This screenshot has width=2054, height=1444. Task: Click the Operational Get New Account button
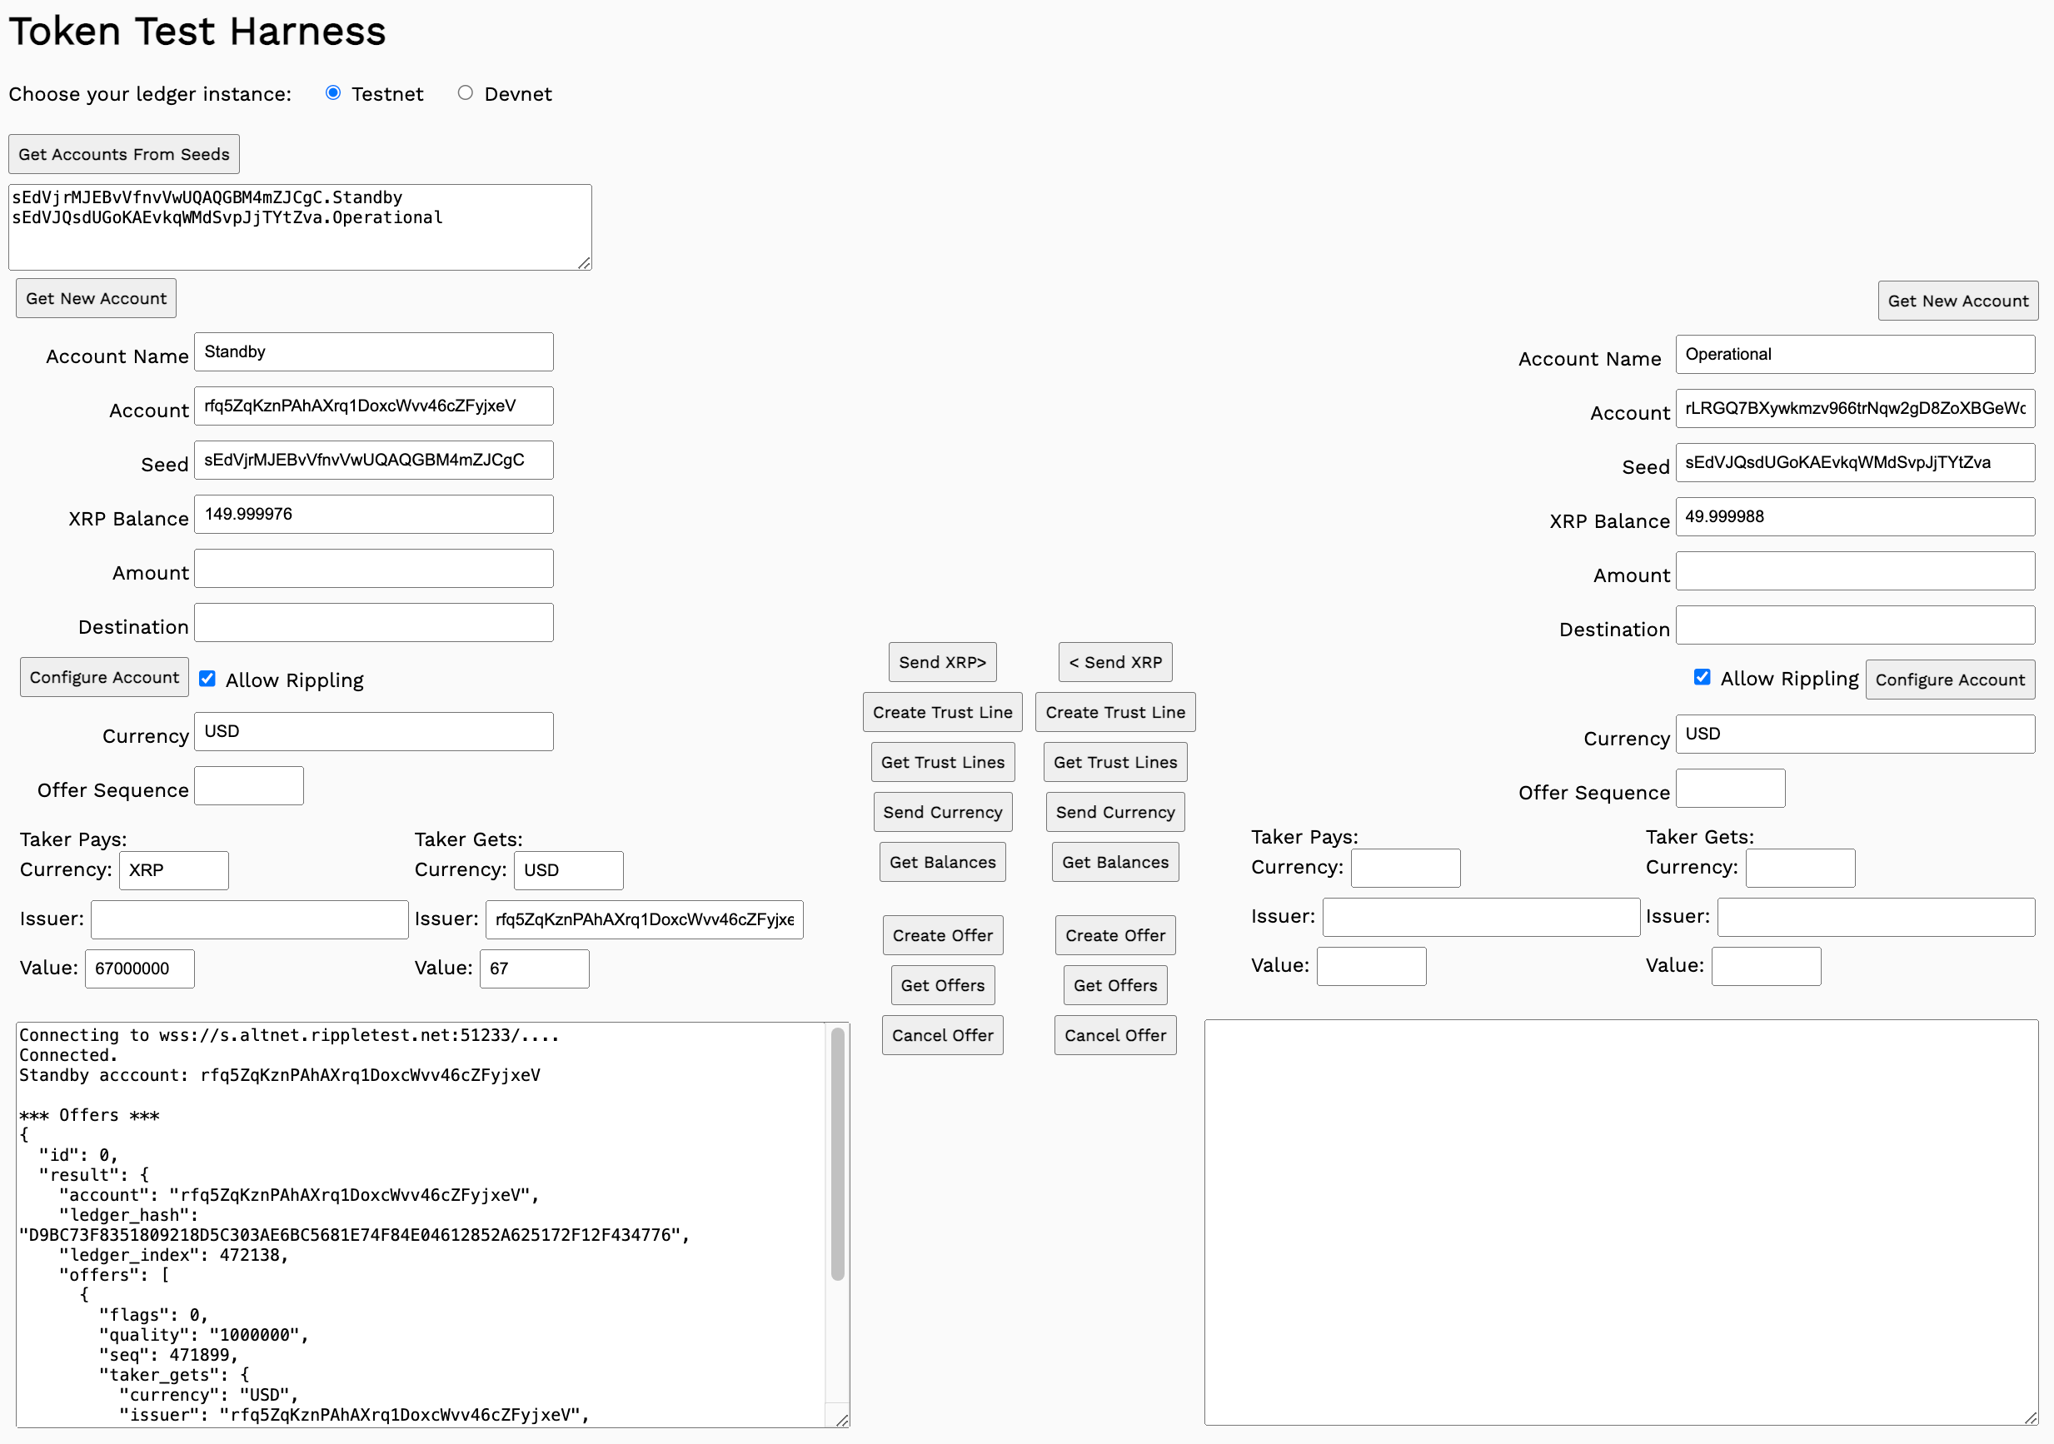(x=1957, y=301)
